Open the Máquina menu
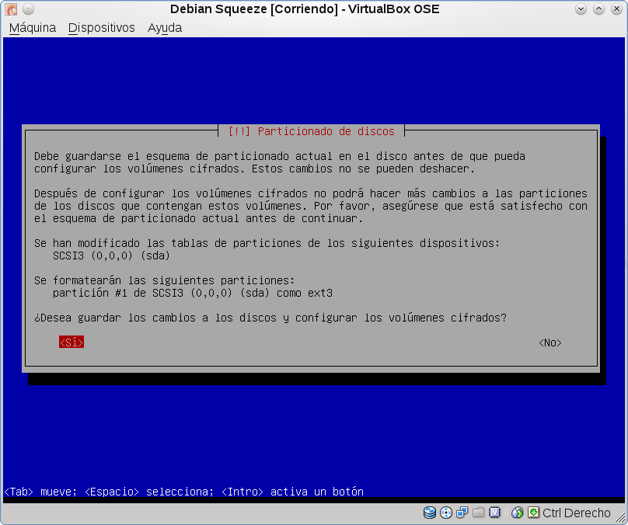Screen dimensions: 628x525 (x=33, y=28)
